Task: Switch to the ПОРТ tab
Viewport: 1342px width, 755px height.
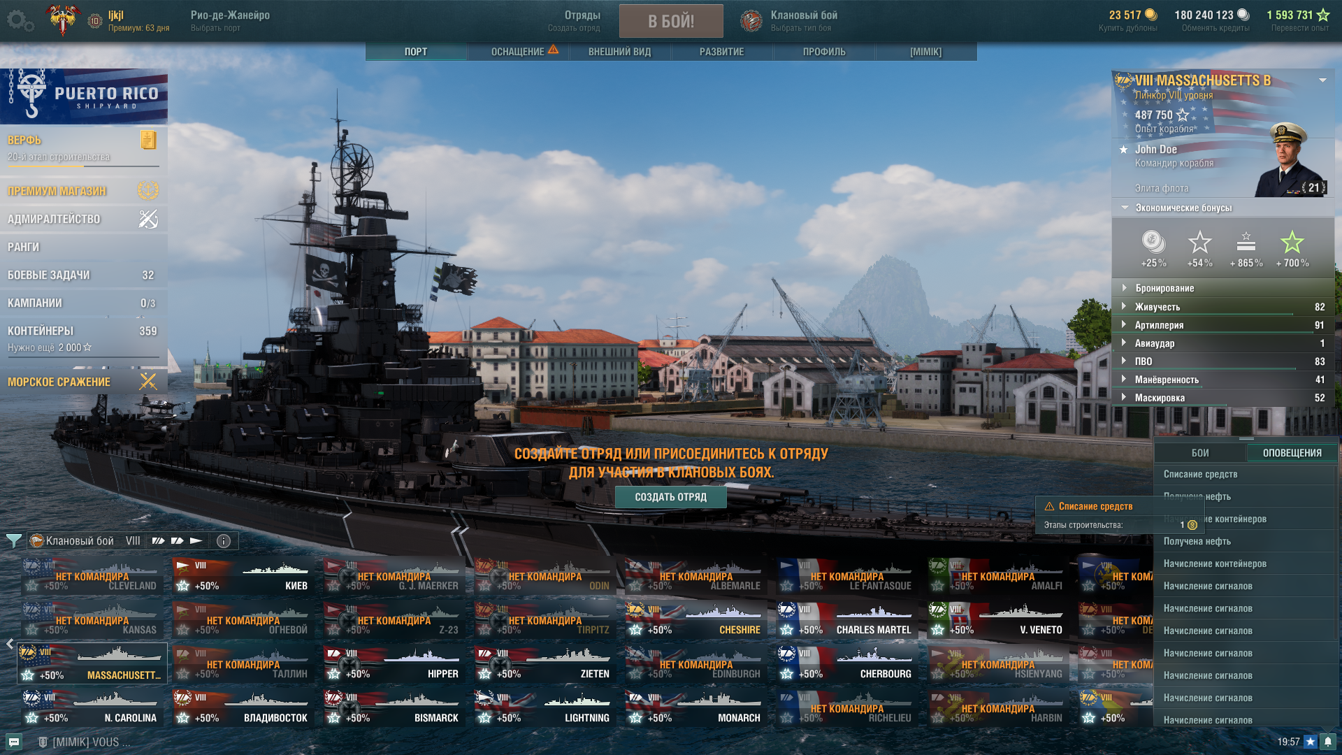Action: [x=416, y=52]
